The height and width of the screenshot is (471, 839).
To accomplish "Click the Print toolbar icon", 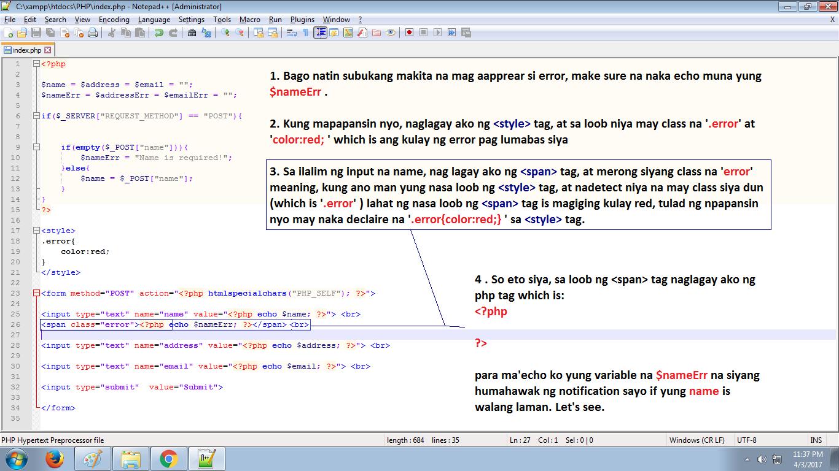I will pos(92,32).
